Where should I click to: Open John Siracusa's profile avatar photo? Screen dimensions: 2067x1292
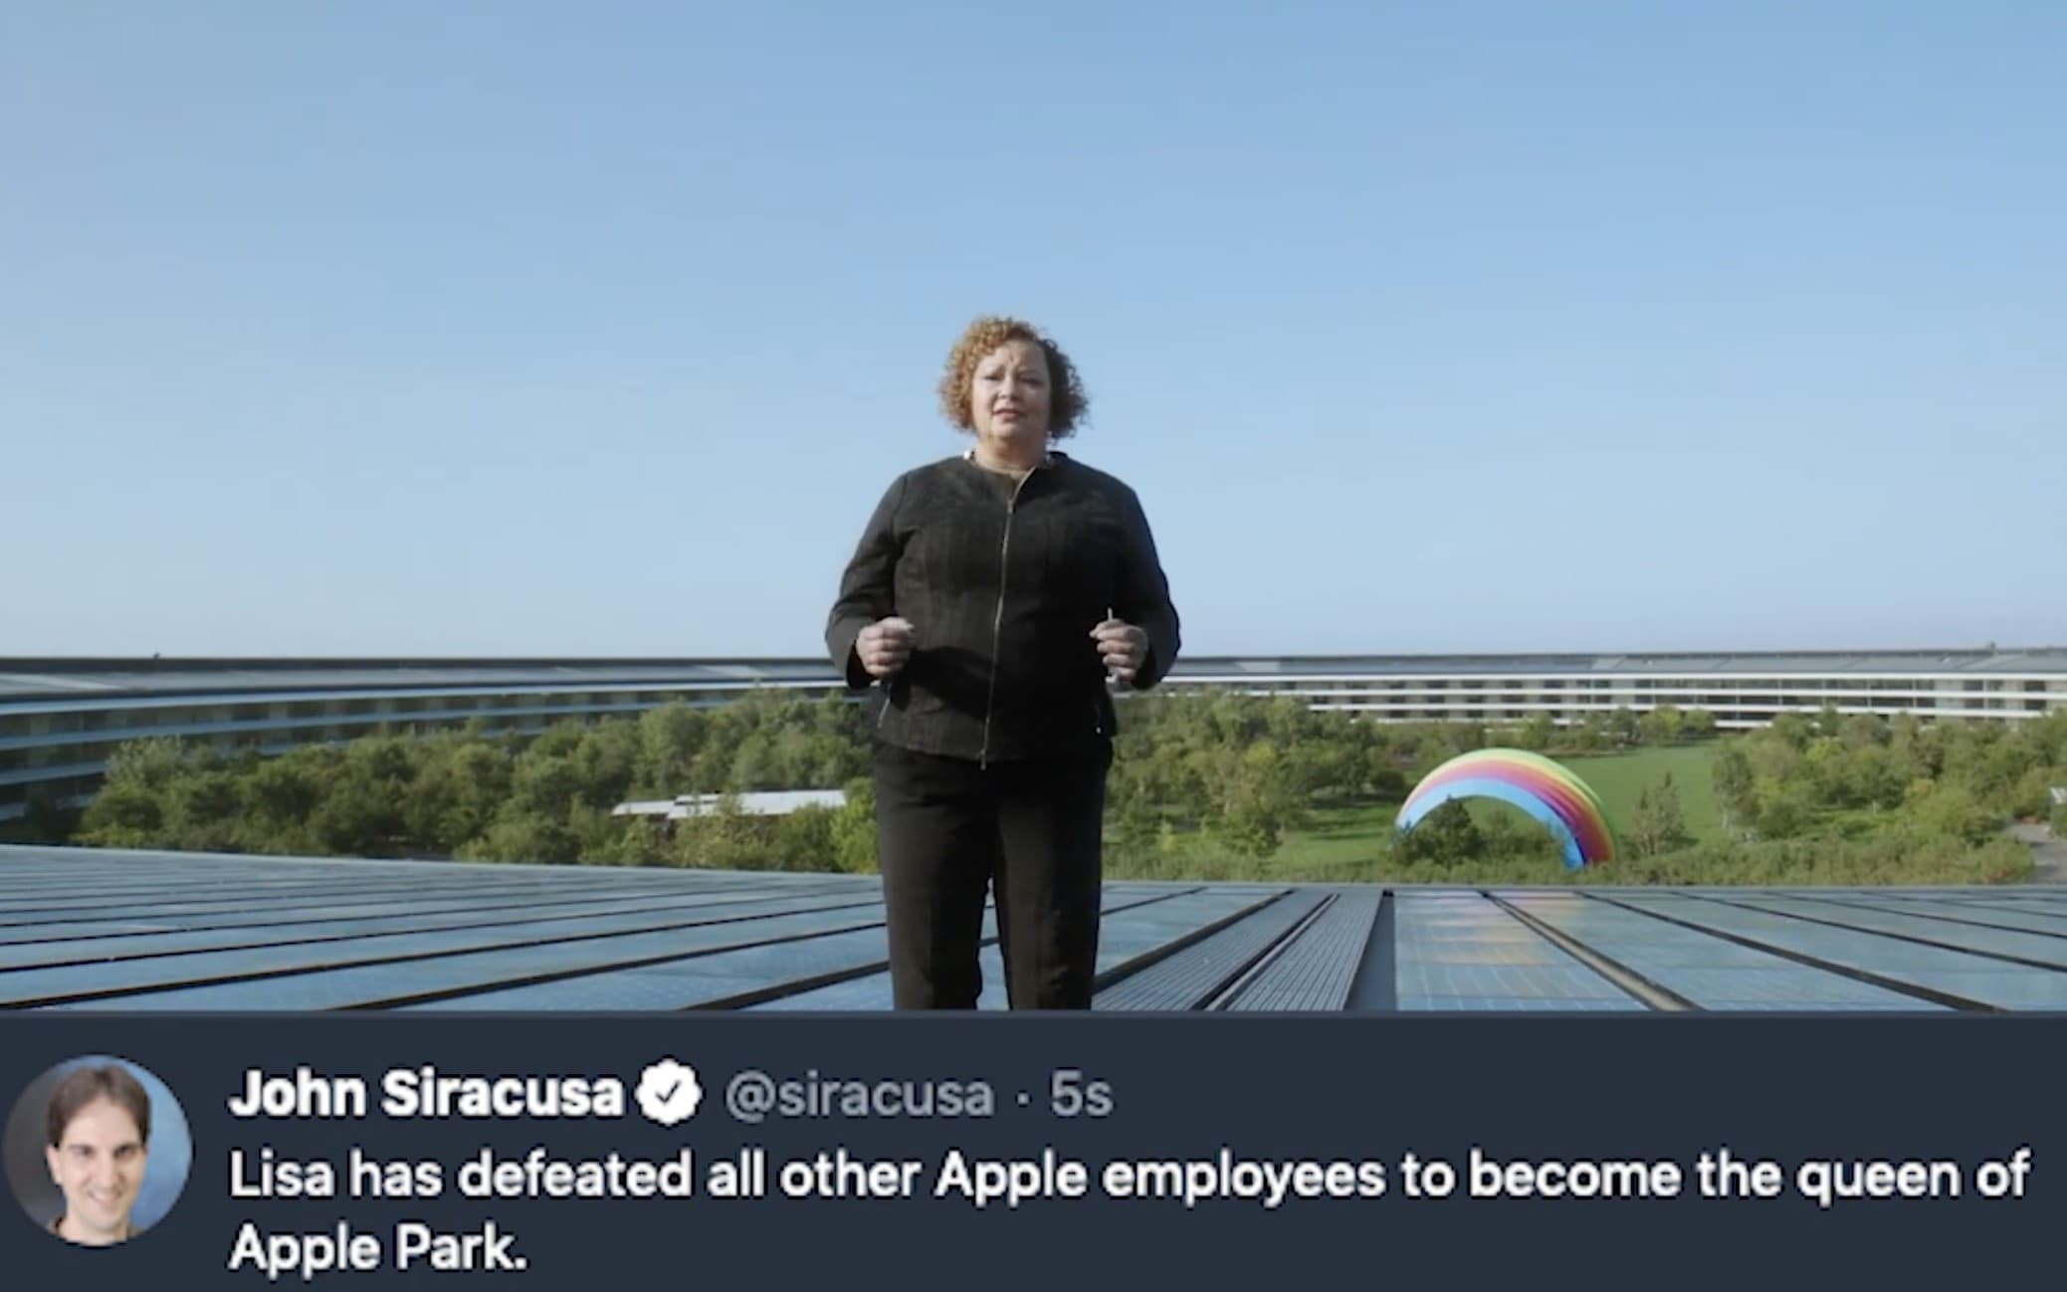97,1151
